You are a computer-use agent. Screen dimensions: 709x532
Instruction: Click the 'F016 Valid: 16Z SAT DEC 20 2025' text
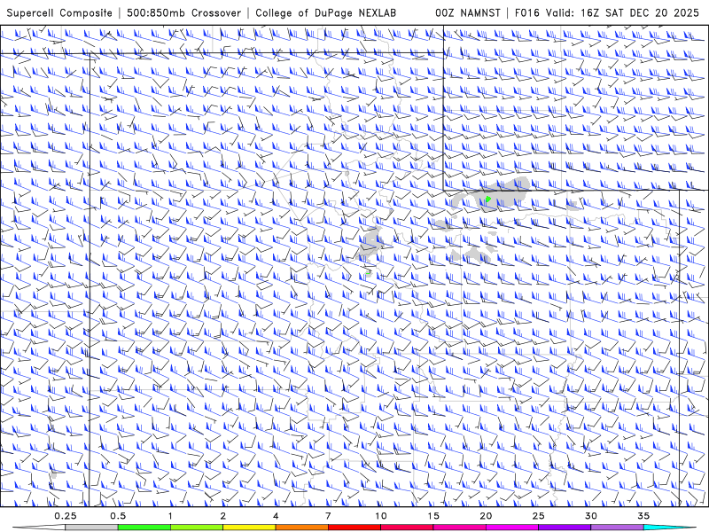coord(607,13)
